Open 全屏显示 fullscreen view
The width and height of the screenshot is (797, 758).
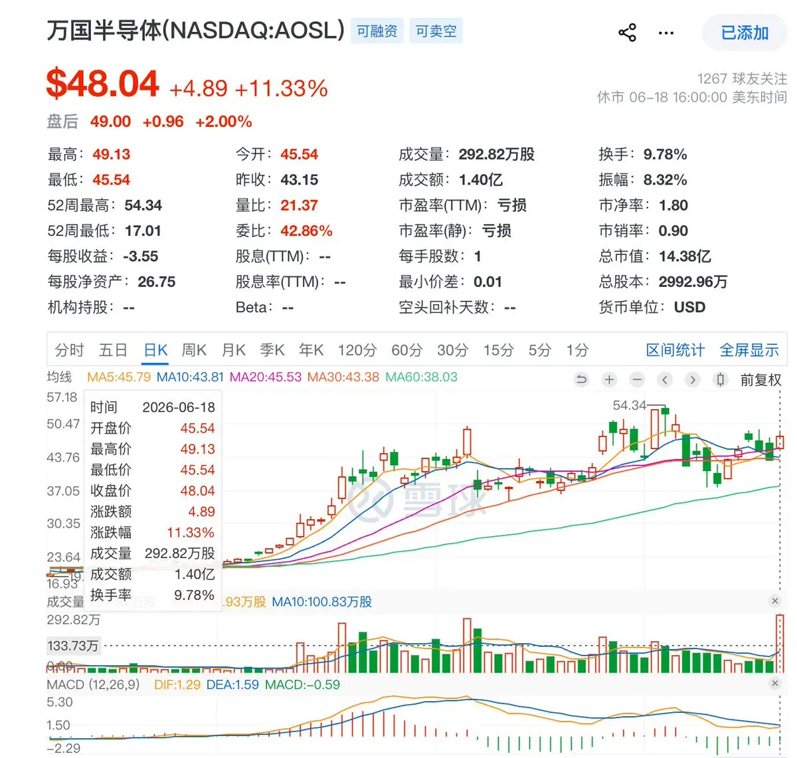(x=749, y=350)
